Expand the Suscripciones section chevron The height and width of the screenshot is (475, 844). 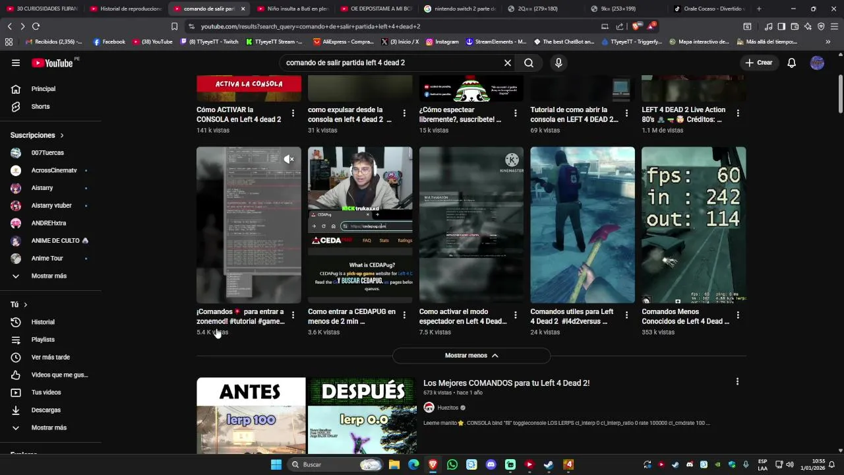[62, 135]
